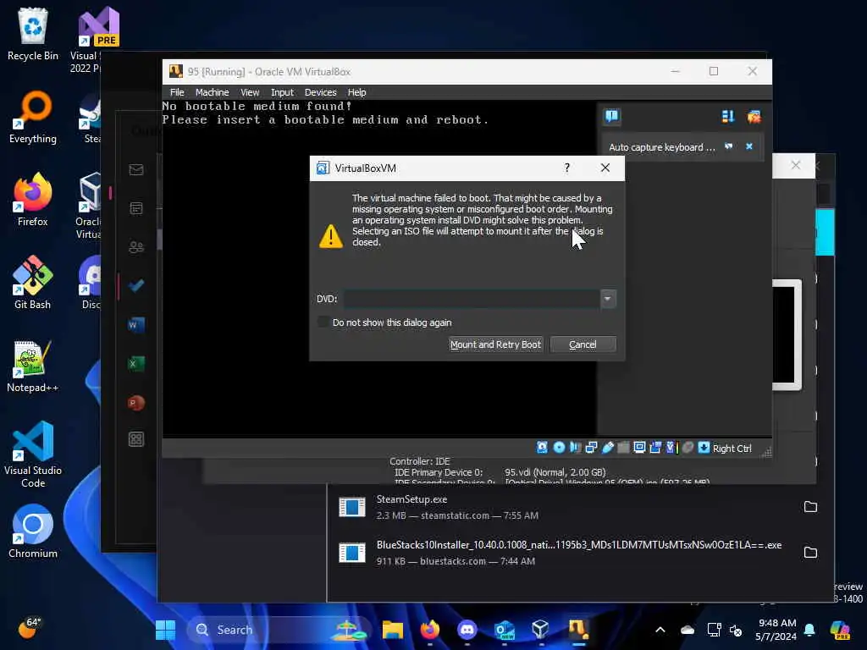Screen dimensions: 867x650
Task: Click the Right Ctrl host key label
Action: pyautogui.click(x=732, y=449)
